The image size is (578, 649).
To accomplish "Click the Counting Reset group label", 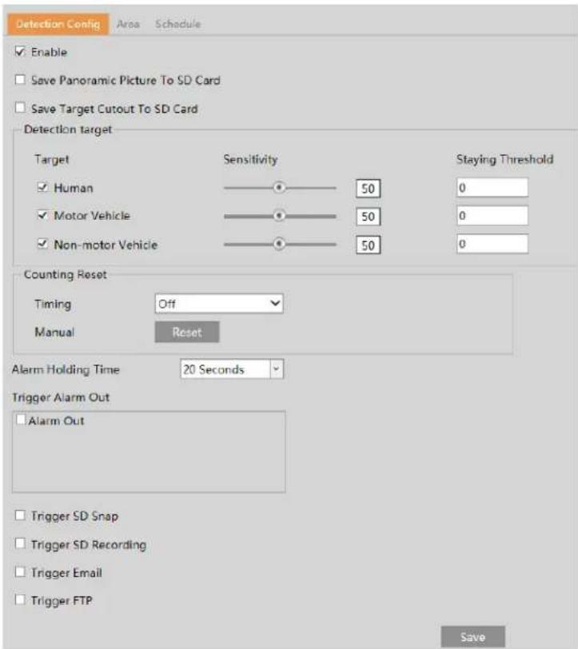I will (x=65, y=274).
